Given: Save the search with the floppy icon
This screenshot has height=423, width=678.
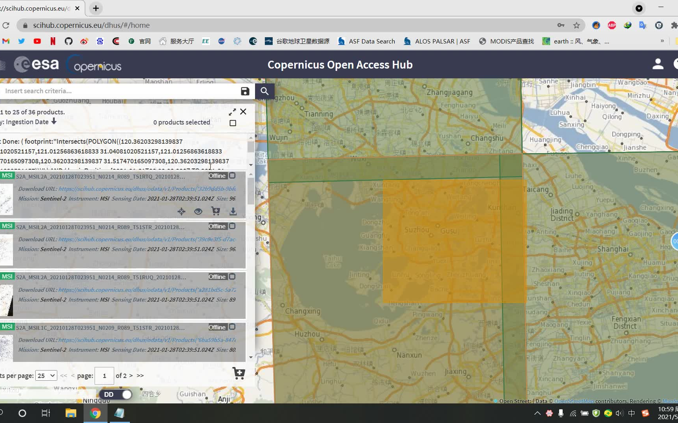Looking at the screenshot, I should (x=245, y=91).
